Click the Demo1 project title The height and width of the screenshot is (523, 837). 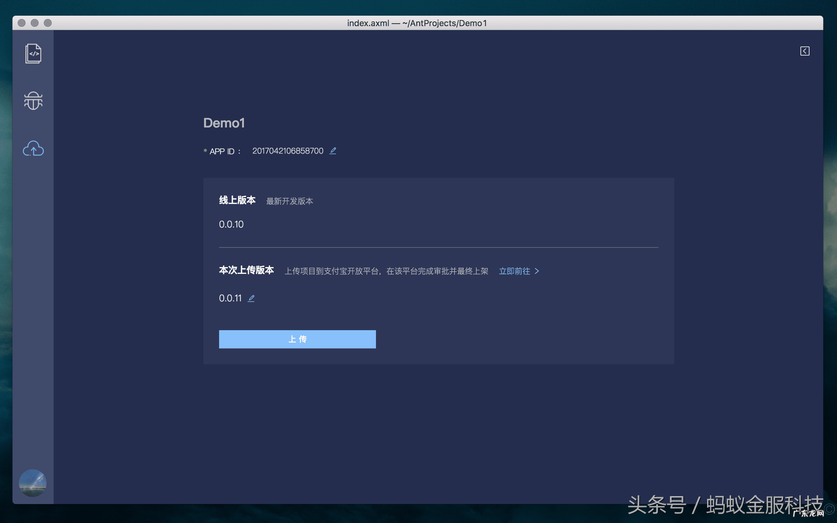pyautogui.click(x=224, y=123)
